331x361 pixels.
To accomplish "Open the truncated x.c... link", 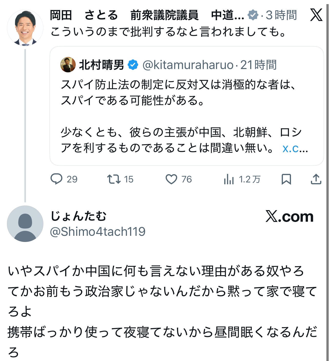I will [295, 148].
